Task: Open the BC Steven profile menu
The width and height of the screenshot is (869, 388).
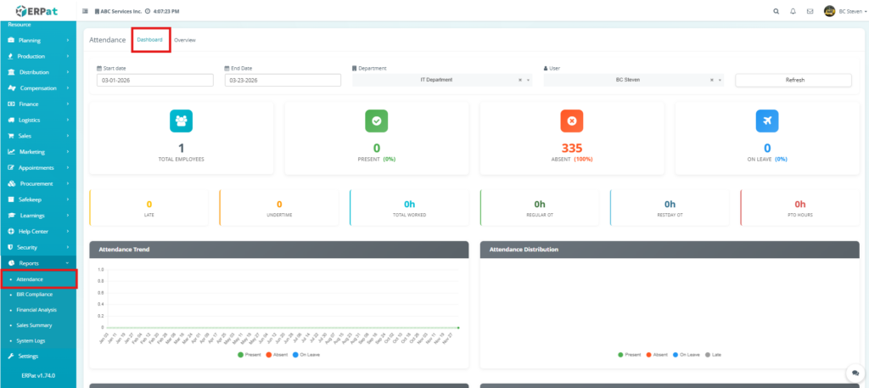Action: pyautogui.click(x=844, y=11)
